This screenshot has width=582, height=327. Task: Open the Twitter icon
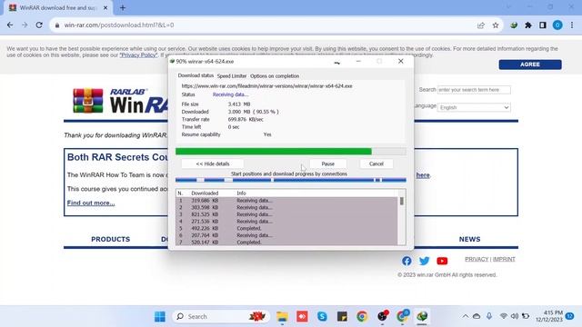[425, 261]
